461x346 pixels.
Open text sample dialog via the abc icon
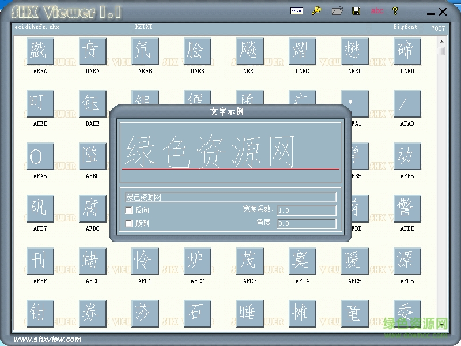(x=377, y=11)
